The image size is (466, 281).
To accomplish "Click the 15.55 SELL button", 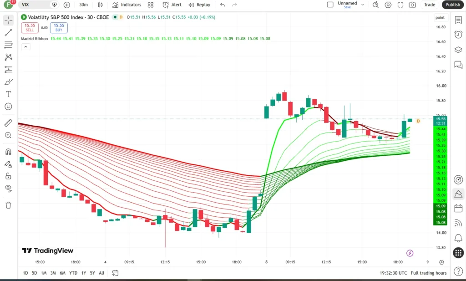I will click(x=30, y=28).
